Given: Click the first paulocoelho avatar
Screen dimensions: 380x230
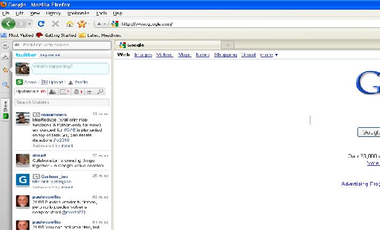Looking at the screenshot, I should pos(22,202).
